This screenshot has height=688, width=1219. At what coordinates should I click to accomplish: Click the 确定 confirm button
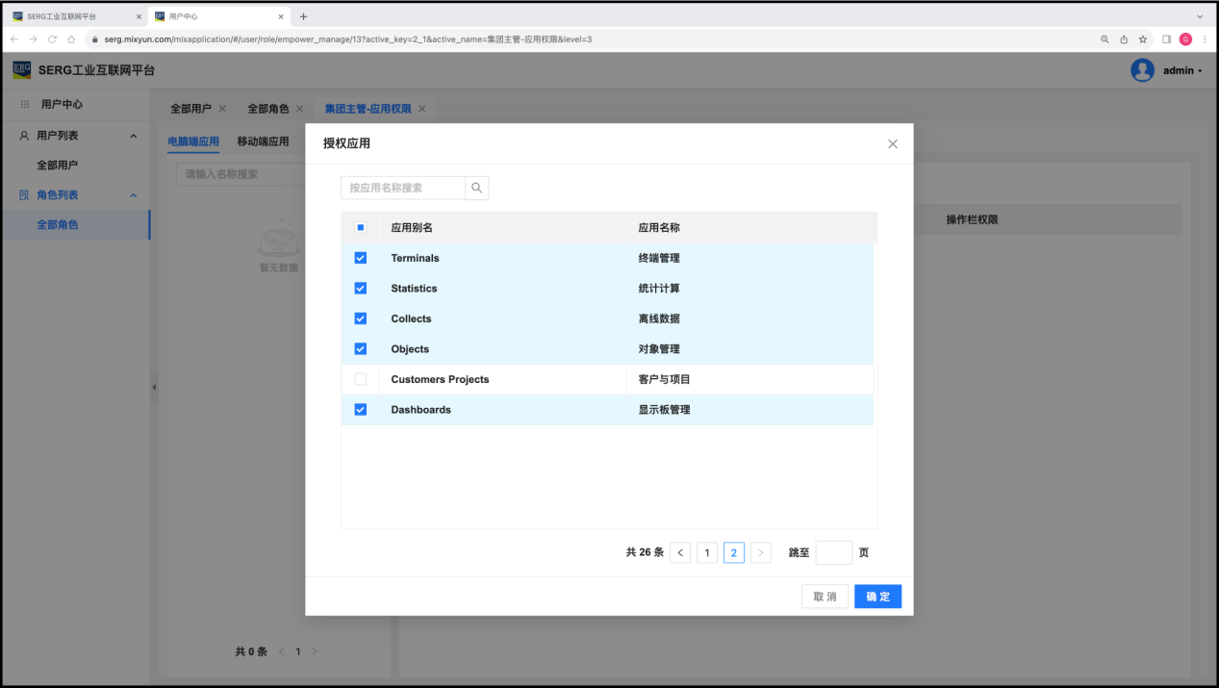click(x=877, y=597)
